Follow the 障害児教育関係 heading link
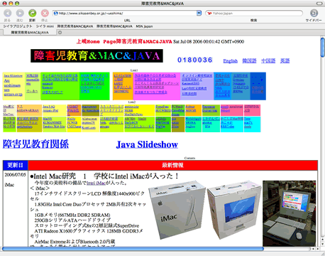325x256 pixels. 35,144
